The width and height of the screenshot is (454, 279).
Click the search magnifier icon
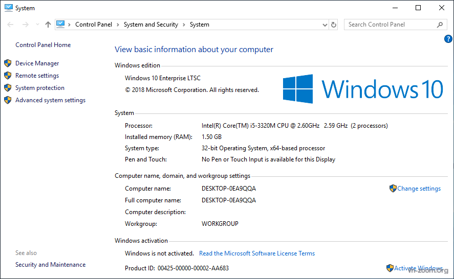tap(440, 25)
